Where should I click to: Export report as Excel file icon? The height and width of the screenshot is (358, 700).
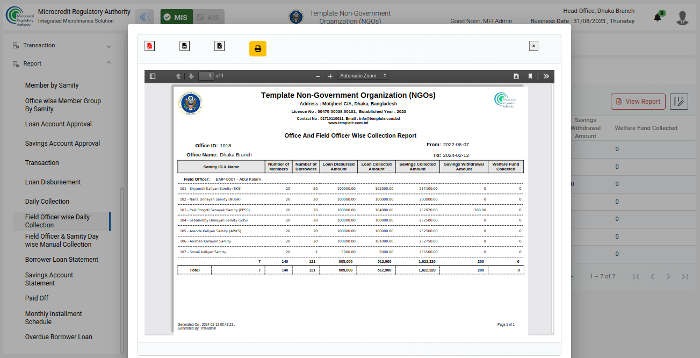pos(219,46)
